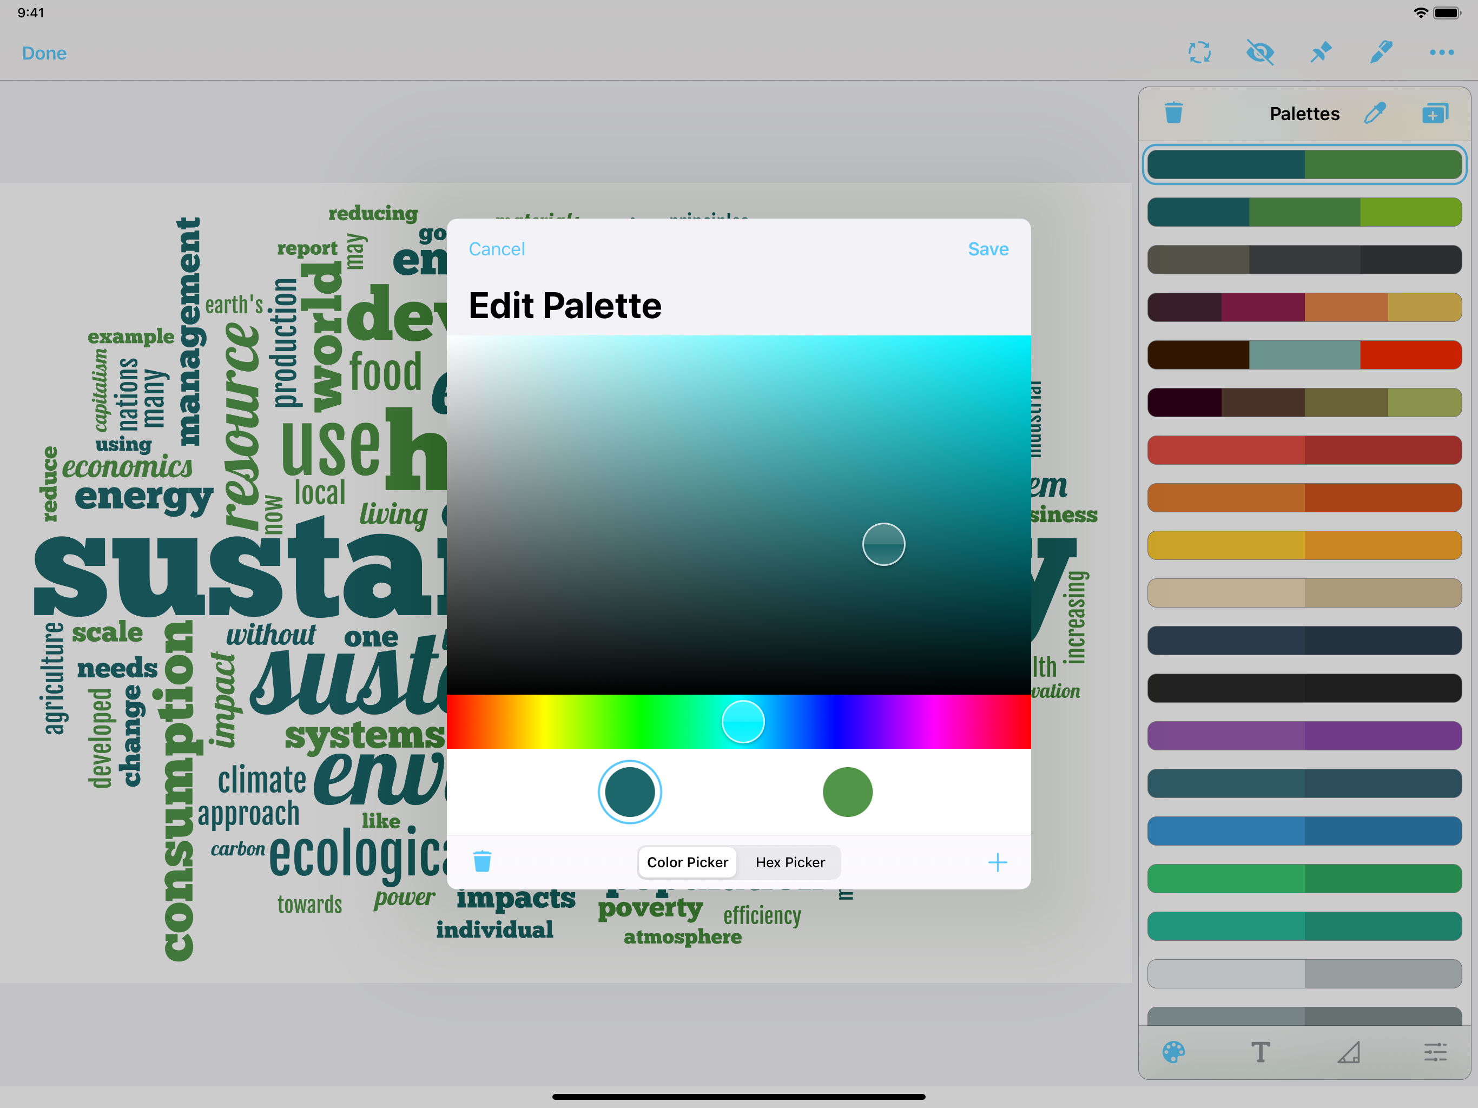Viewport: 1478px width, 1108px height.
Task: Tap Done in the top bar
Action: pos(44,53)
